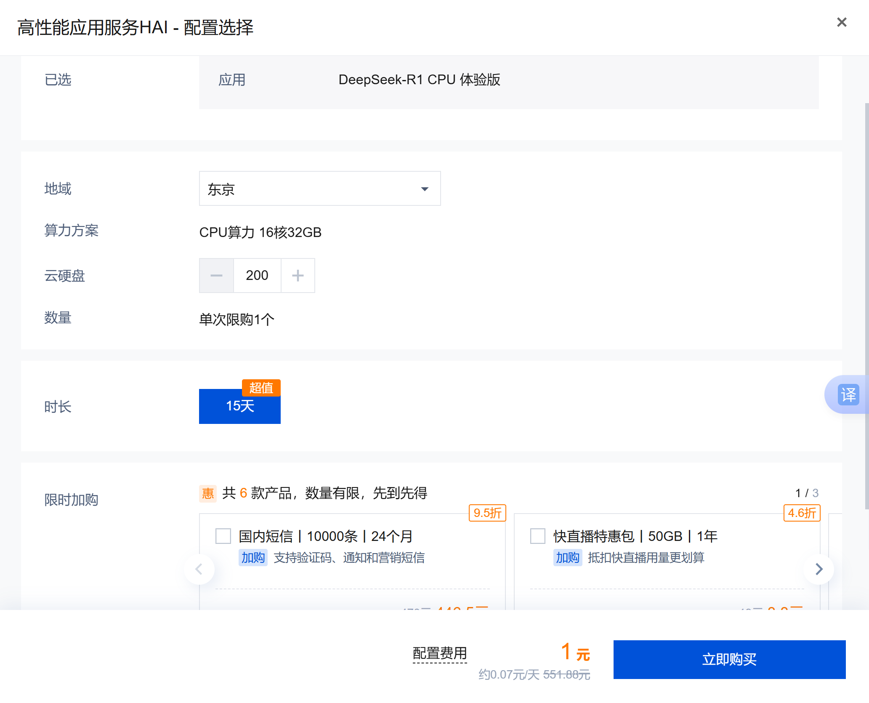
Task: Click the 配置费用 fee details label
Action: 439,653
